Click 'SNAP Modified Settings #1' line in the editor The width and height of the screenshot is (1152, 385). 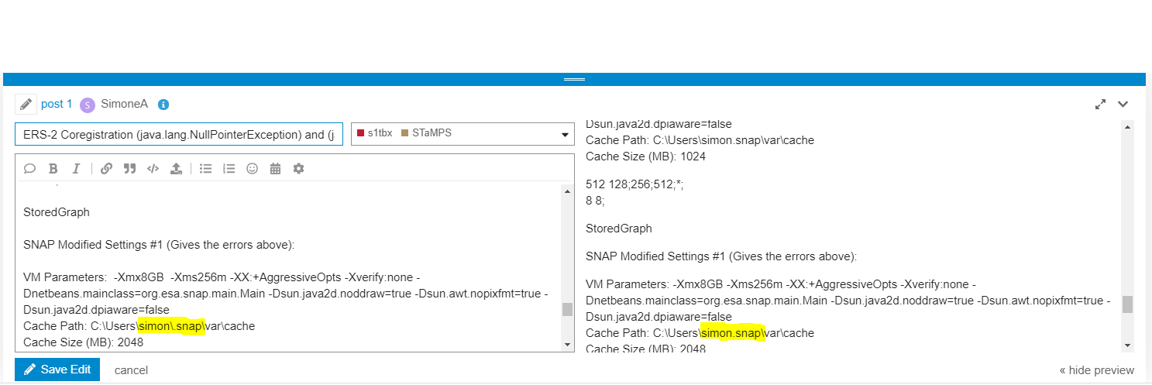point(159,245)
